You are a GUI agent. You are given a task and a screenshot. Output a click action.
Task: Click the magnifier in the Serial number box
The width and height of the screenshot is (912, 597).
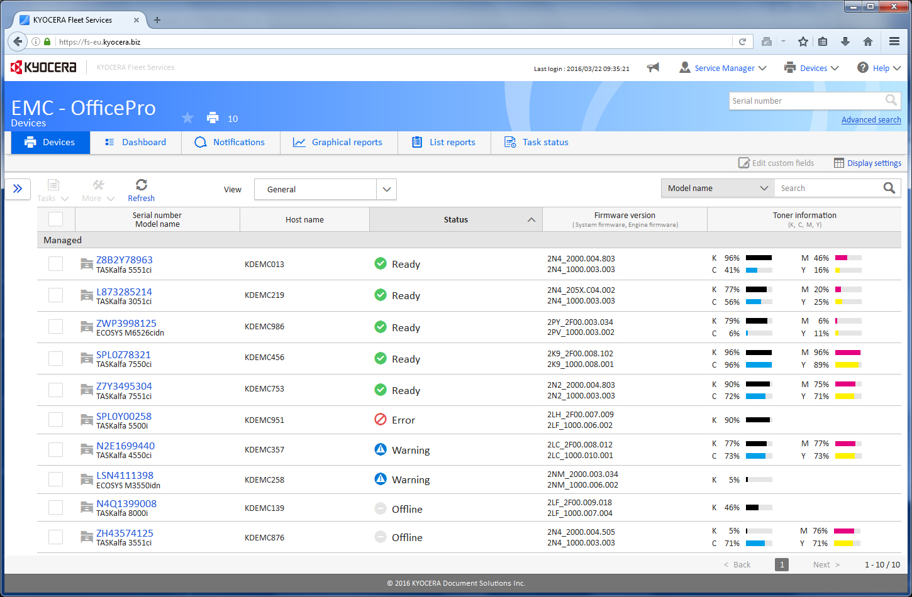pyautogui.click(x=891, y=100)
